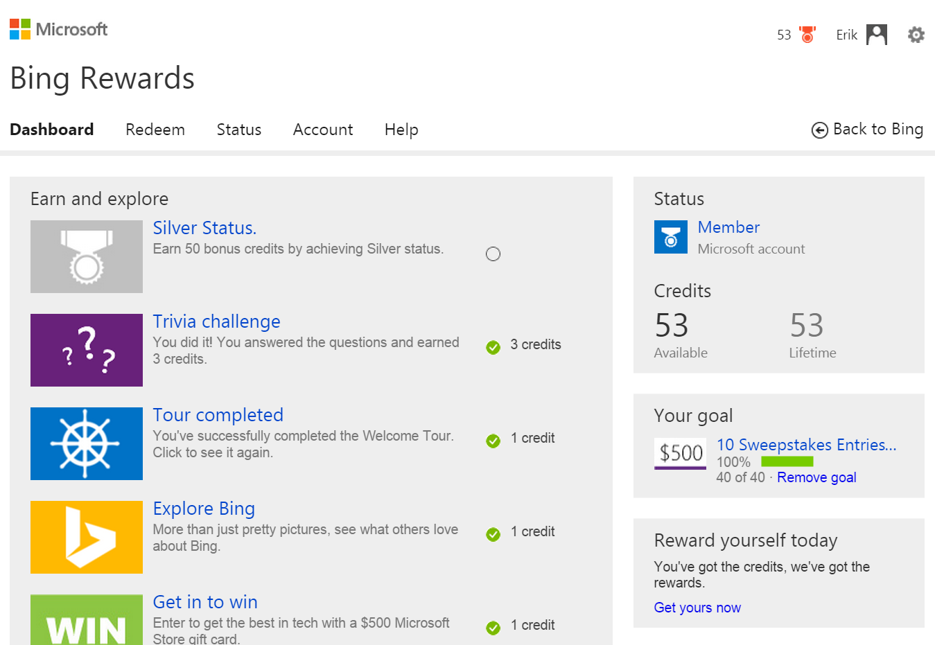Image resolution: width=935 pixels, height=645 pixels.
Task: Click the blue Member medal icon
Action: (x=671, y=237)
